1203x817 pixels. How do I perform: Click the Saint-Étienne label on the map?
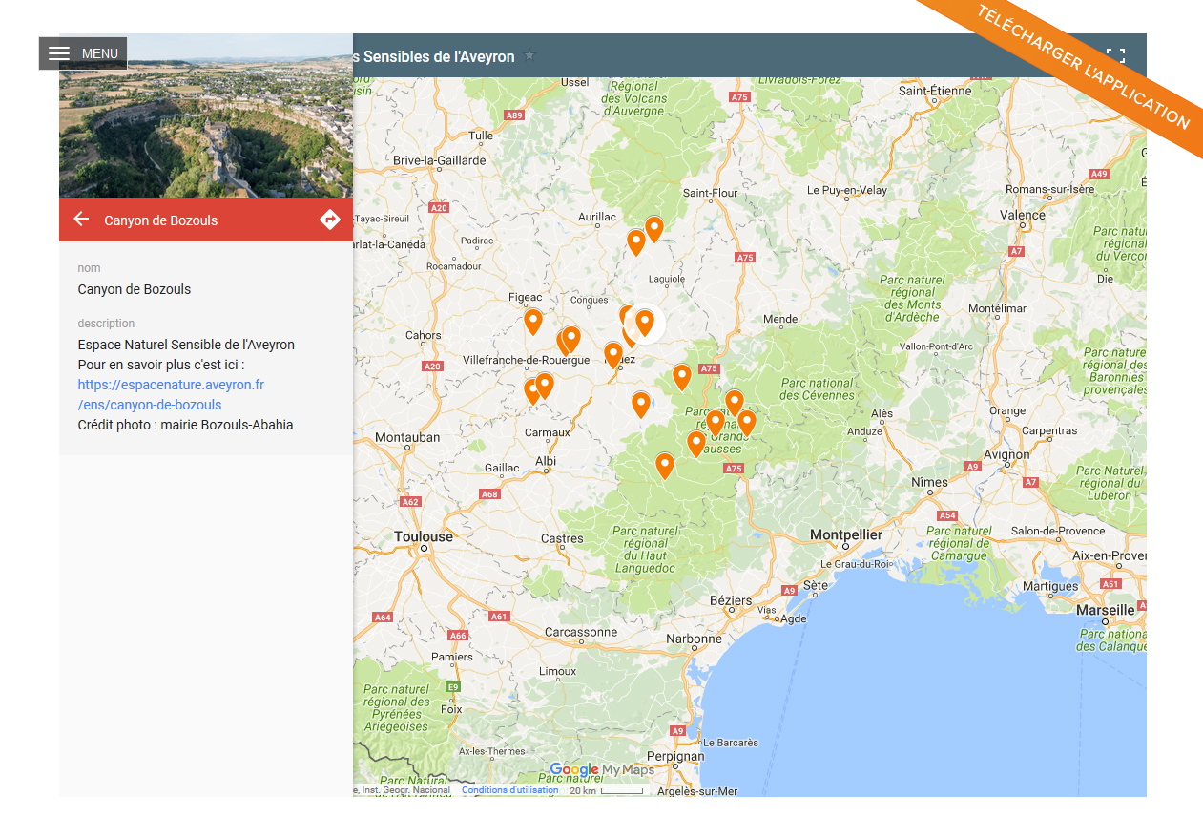[935, 91]
